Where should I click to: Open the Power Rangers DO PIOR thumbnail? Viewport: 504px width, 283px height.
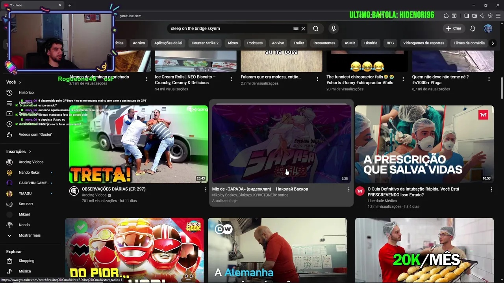134,250
